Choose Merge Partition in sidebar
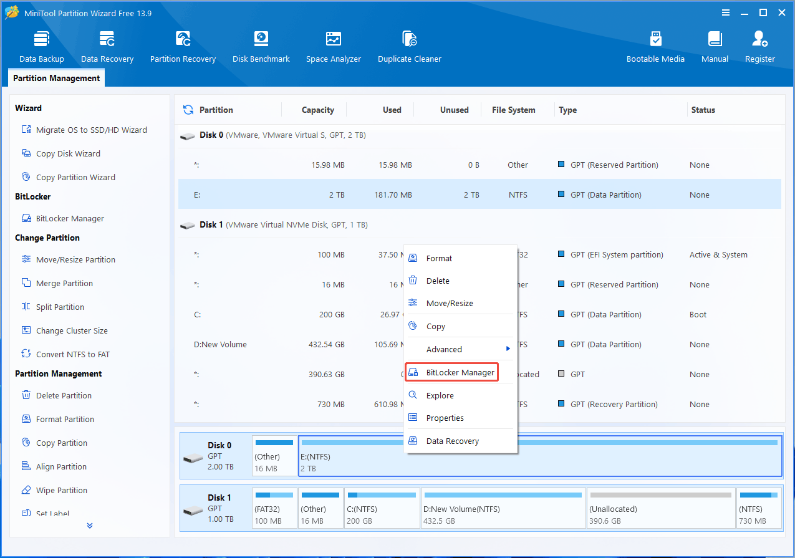 (x=57, y=283)
